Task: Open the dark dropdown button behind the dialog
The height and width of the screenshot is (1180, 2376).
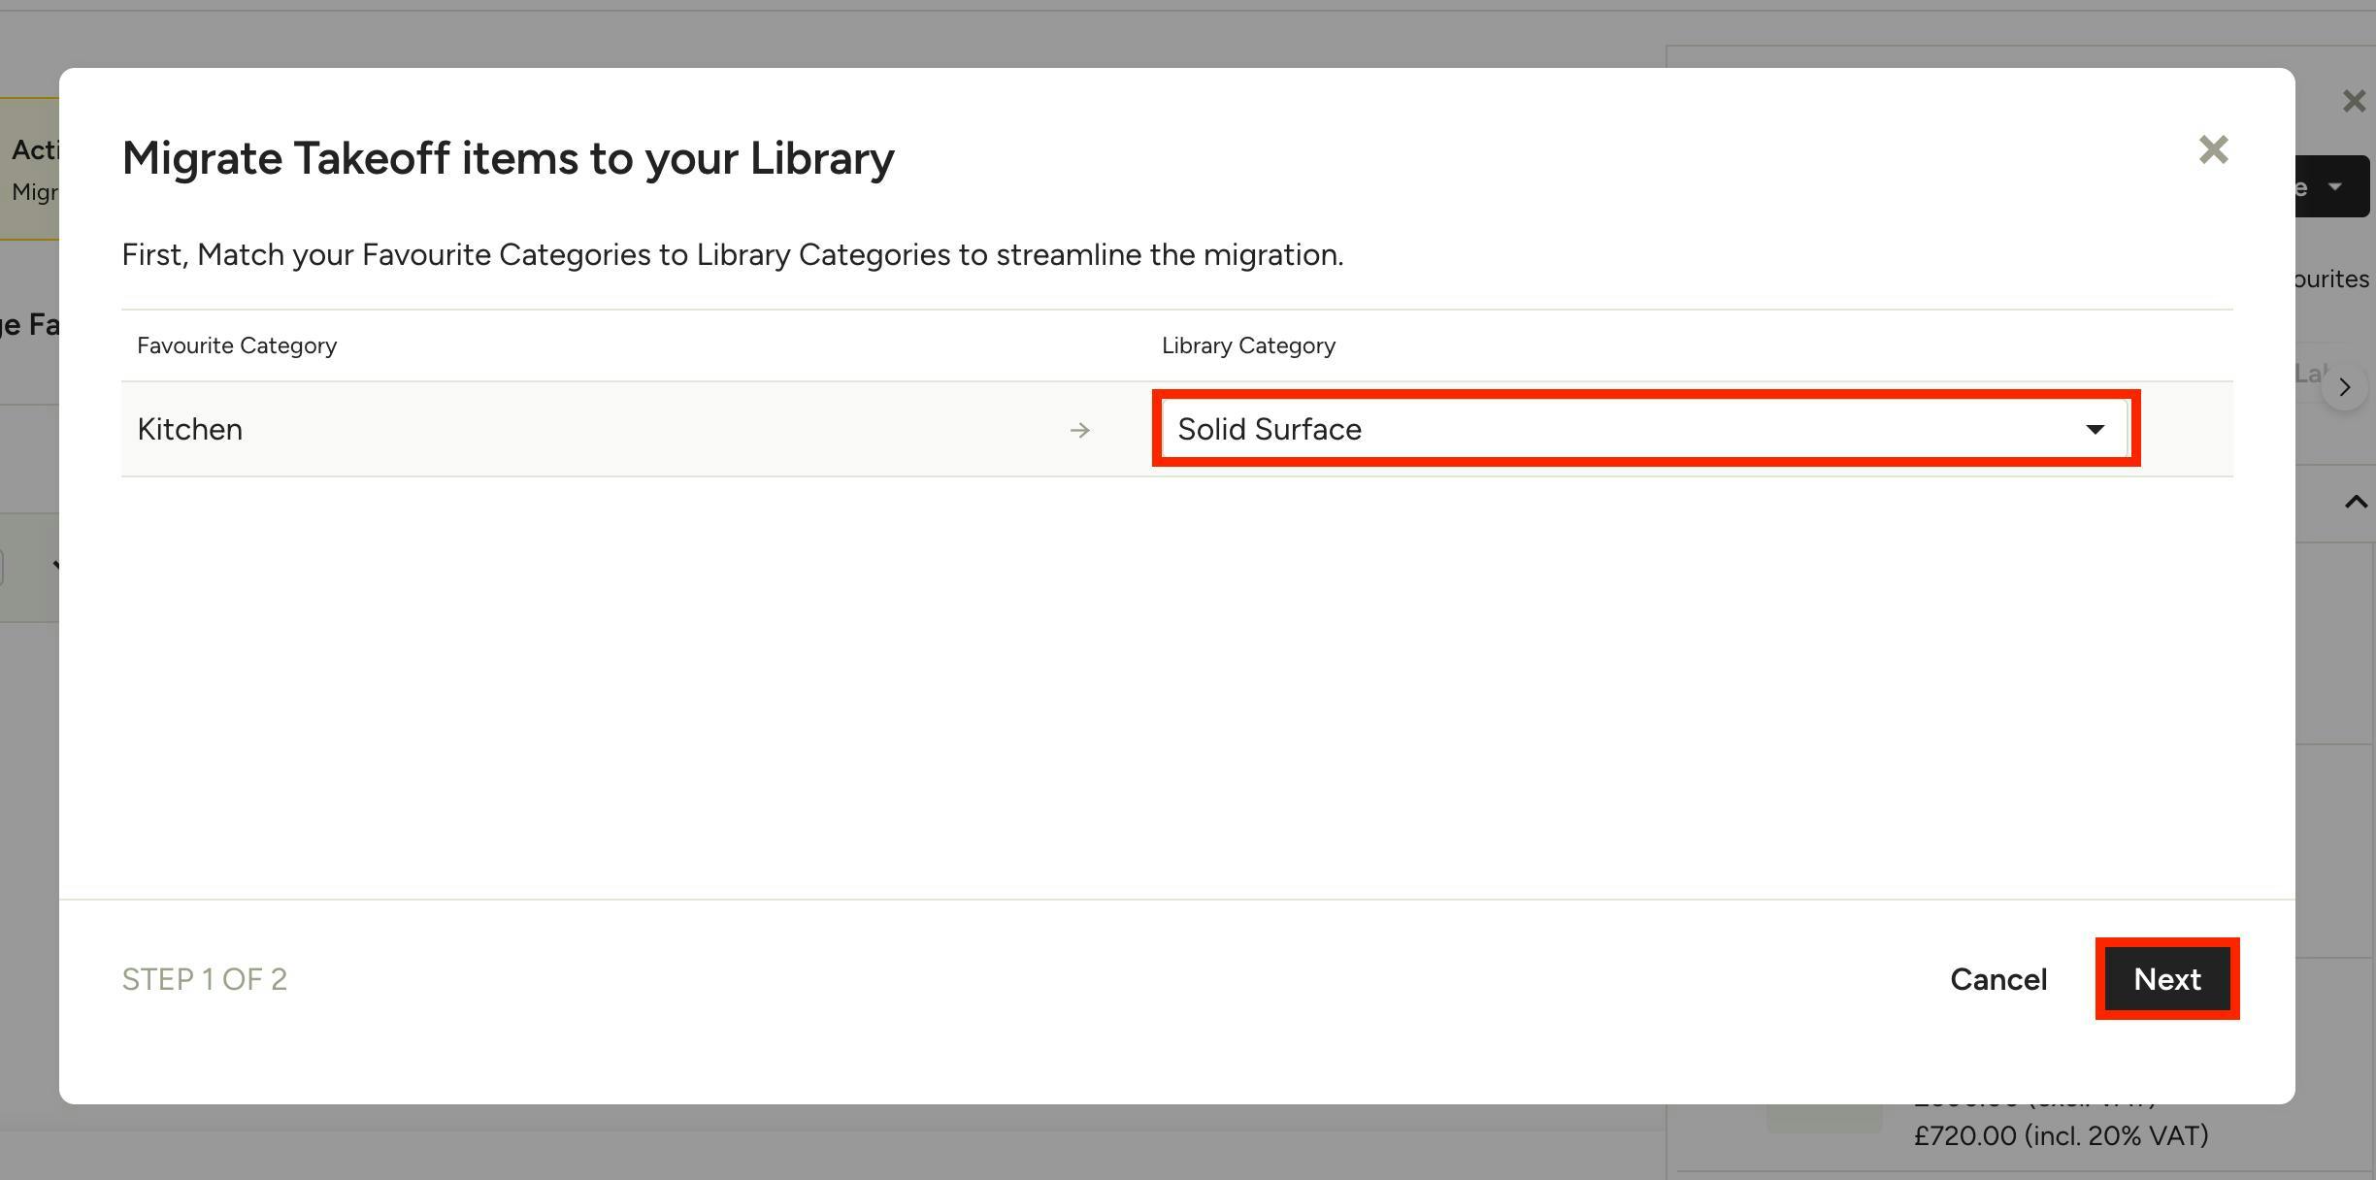Action: point(2332,186)
